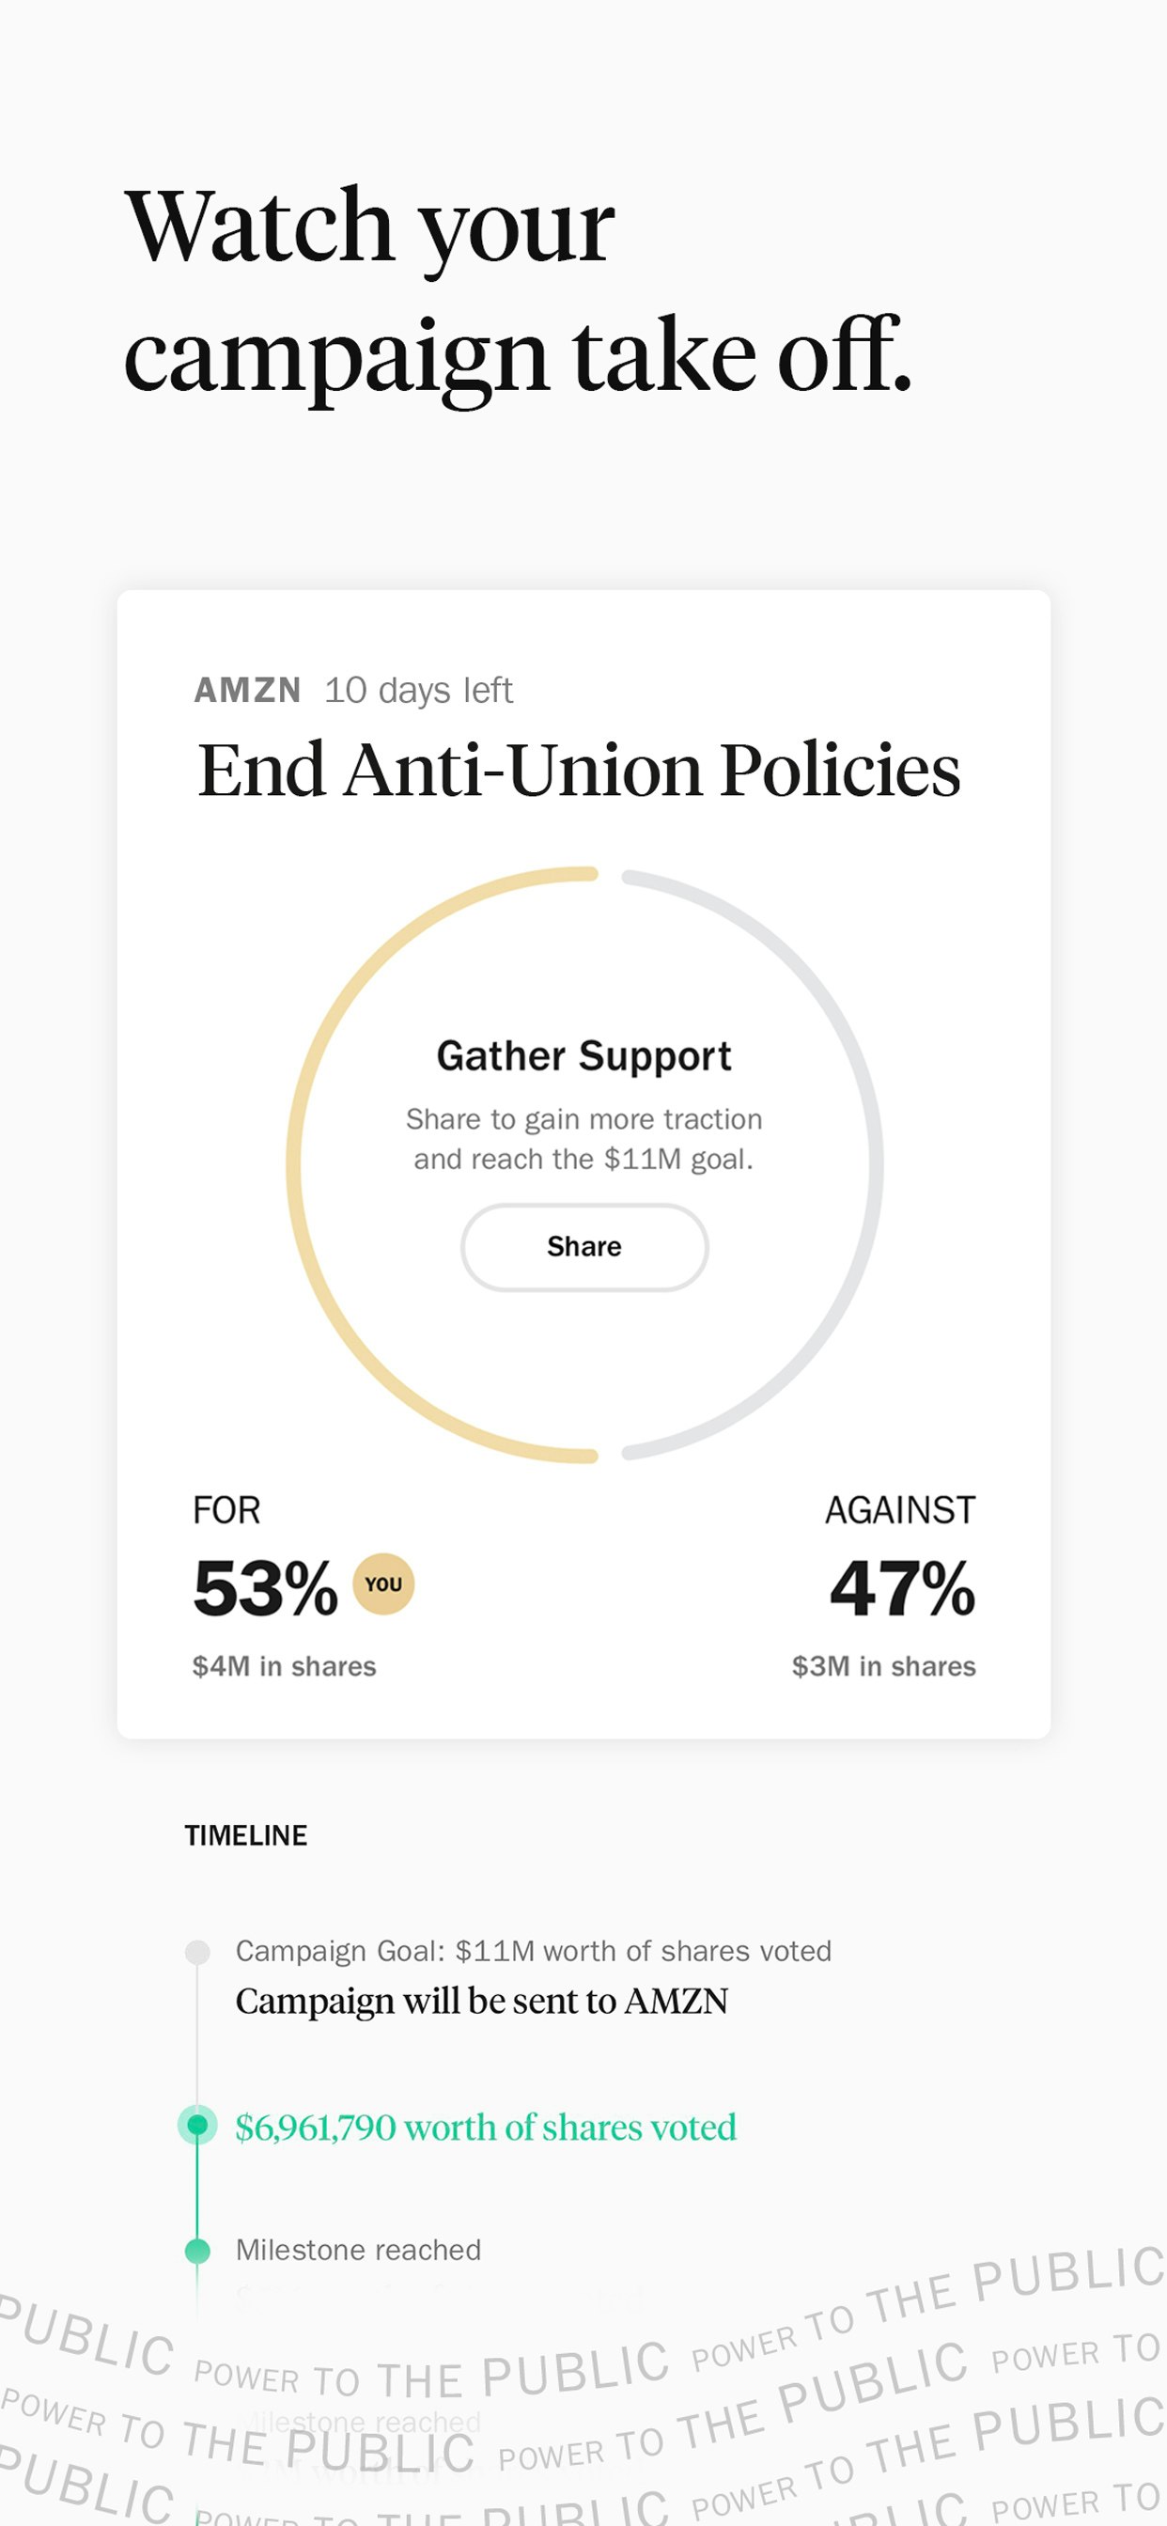Open the $6,961,790 worth of shares voted entry
1167x2526 pixels.
pos(486,2127)
